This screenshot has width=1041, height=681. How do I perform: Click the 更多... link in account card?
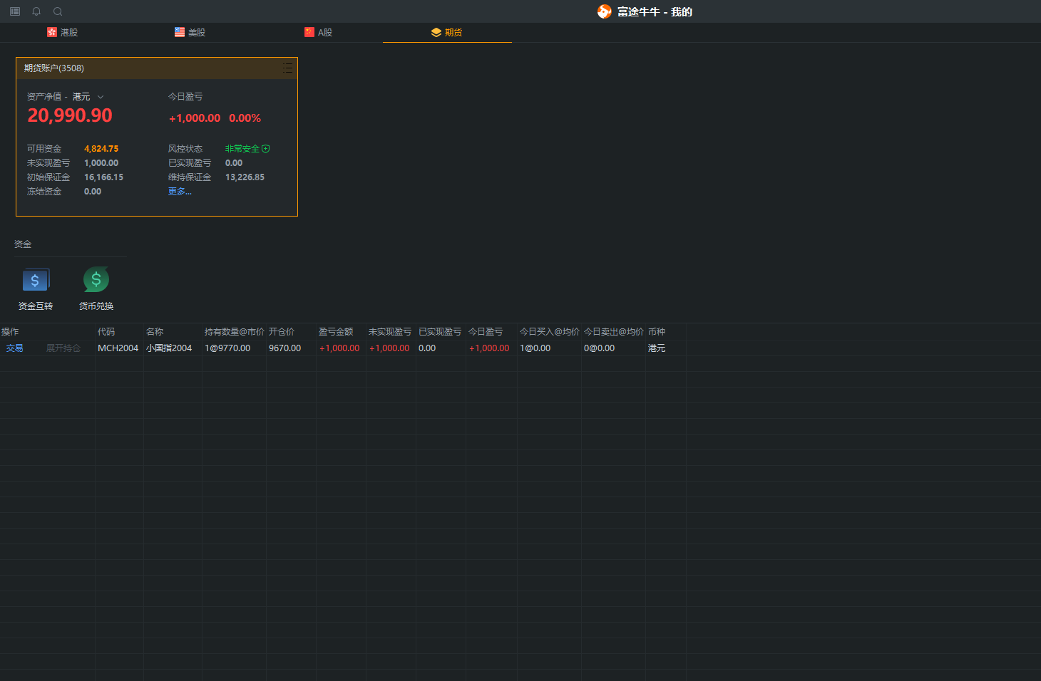[180, 192]
